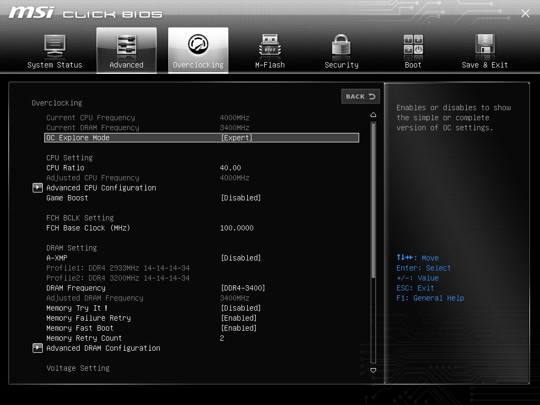This screenshot has width=540, height=405.
Task: Open Advanced CPU Configuration submenu
Action: tap(101, 188)
